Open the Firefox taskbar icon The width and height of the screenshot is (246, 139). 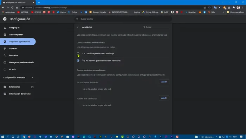pos(29,137)
